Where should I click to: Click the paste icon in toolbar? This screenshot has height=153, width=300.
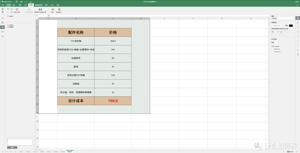tap(3, 12)
